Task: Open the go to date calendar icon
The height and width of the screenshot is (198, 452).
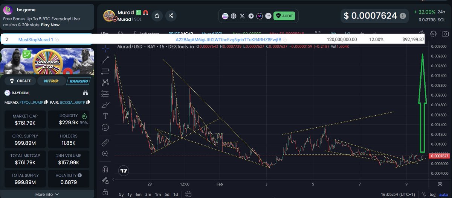Action: pos(188,194)
